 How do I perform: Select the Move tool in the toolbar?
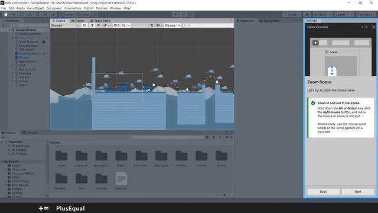(x=14, y=14)
